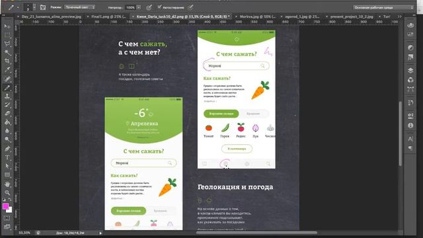The width and height of the screenshot is (423, 238).
Task: Toggle the Автостирание checkbox
Action: [159, 7]
